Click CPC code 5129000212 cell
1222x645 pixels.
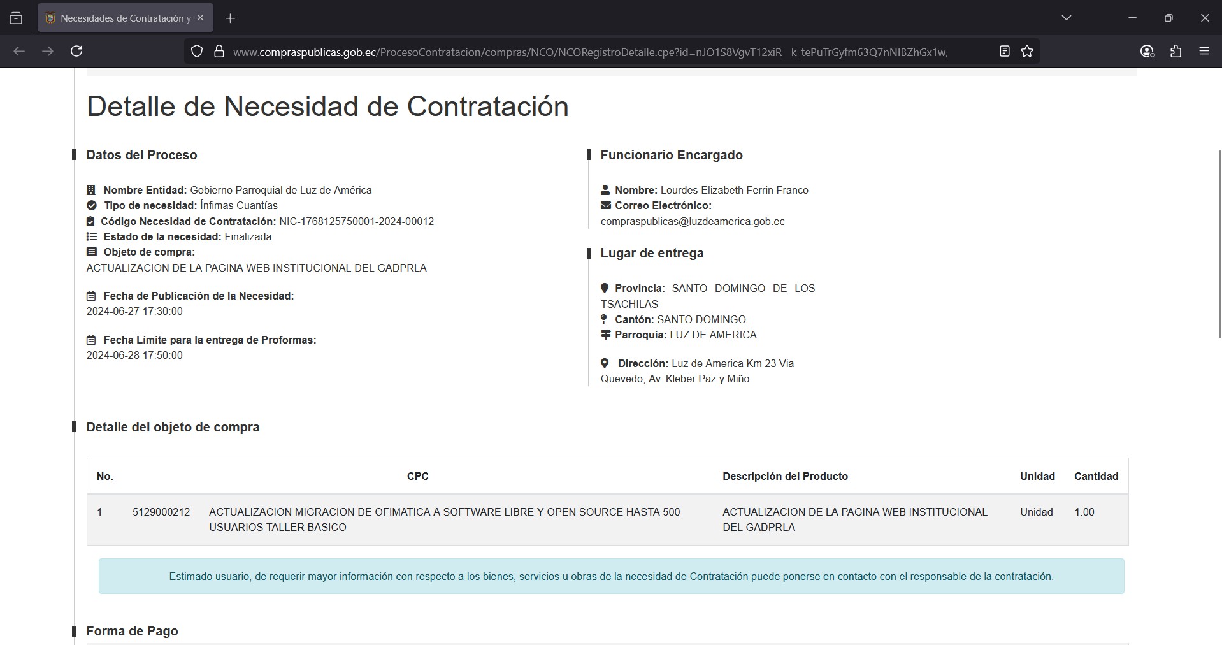(x=161, y=512)
